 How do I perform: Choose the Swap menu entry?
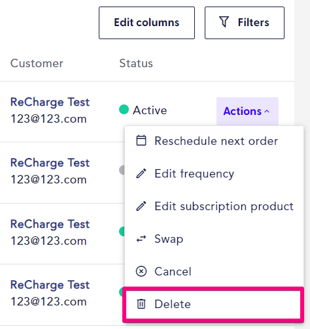pyautogui.click(x=214, y=239)
